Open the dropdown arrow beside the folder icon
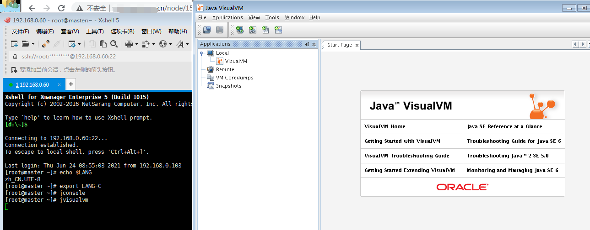The height and width of the screenshot is (230, 590). 32,44
